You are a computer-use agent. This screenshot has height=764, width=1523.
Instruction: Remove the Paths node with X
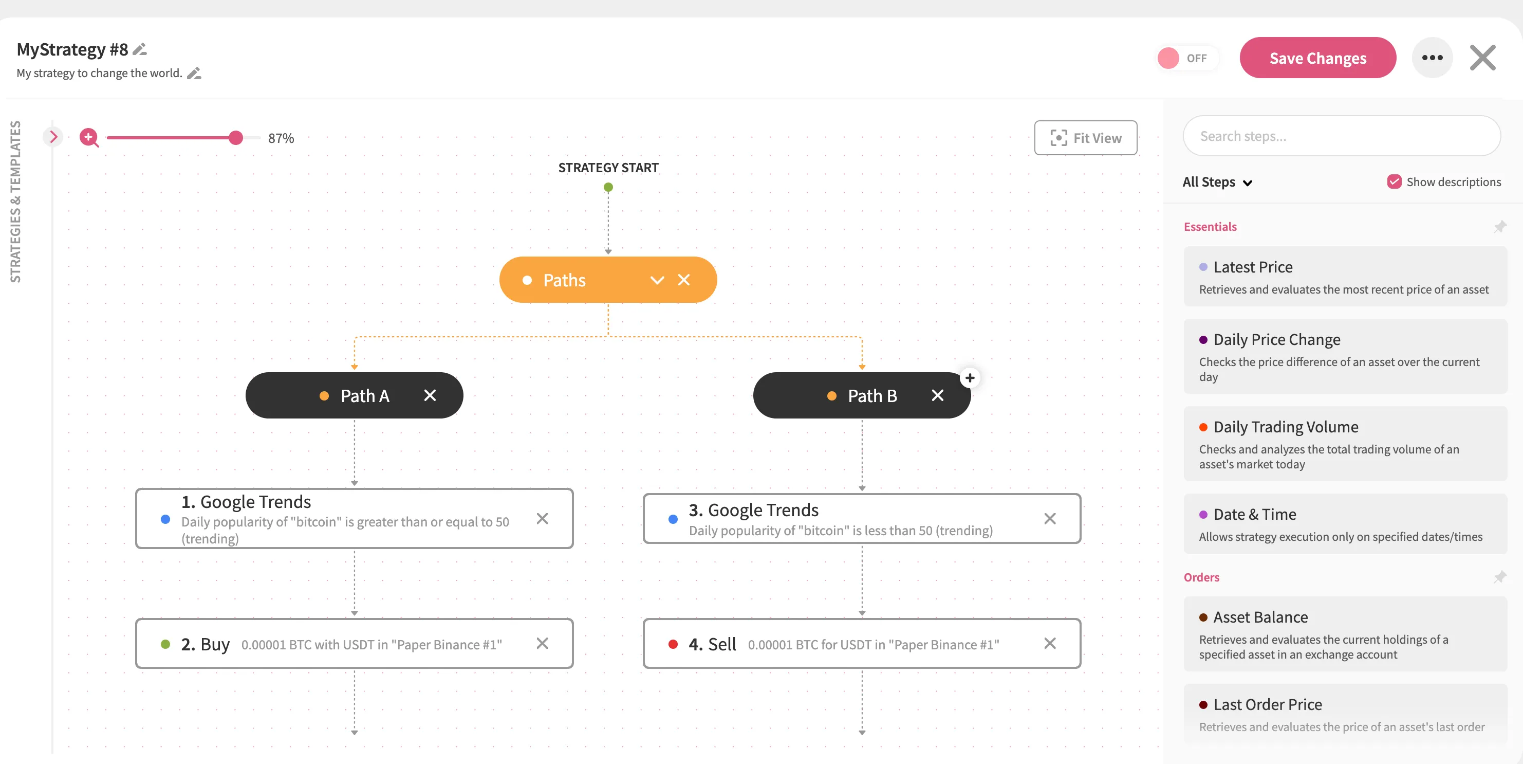[x=684, y=280]
